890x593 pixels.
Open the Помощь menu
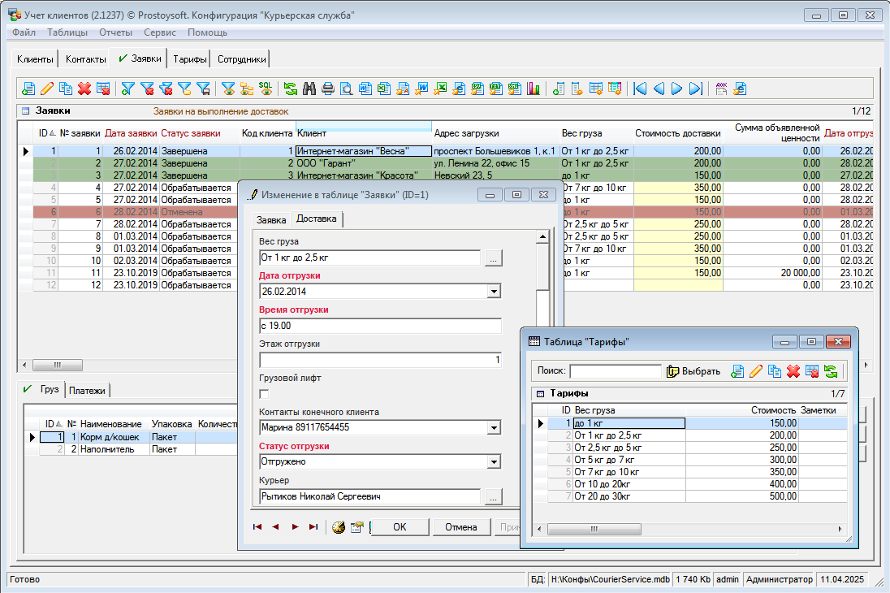208,32
